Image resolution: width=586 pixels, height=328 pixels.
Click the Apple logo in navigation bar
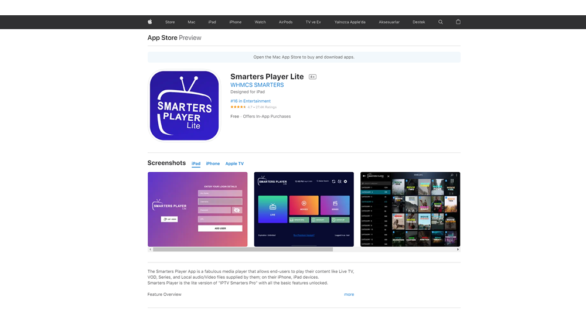point(149,22)
